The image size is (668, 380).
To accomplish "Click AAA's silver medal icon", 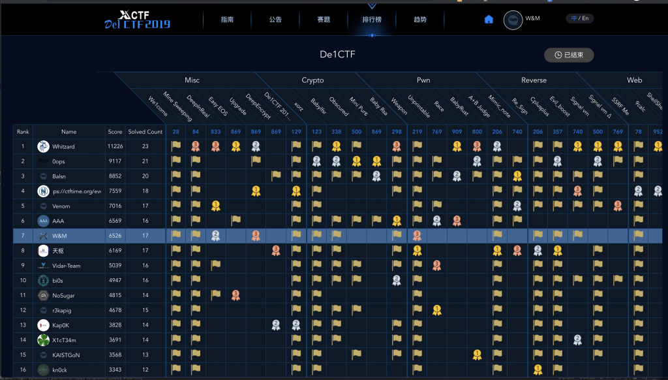I will (436, 221).
